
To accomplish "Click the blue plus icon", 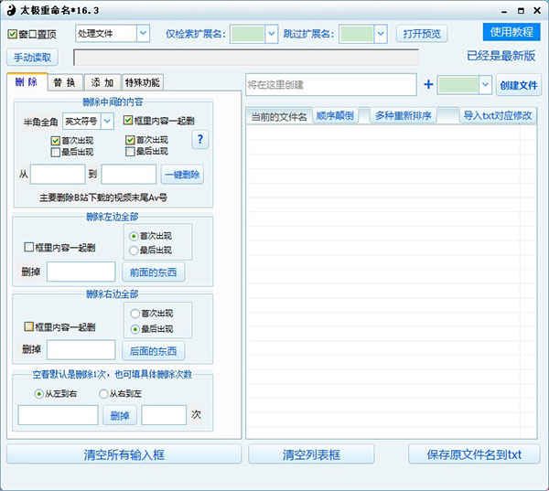I will point(428,84).
